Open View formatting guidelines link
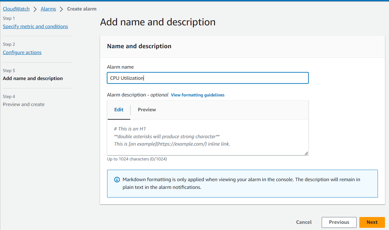Screen dimensions: 389x230 198,95
